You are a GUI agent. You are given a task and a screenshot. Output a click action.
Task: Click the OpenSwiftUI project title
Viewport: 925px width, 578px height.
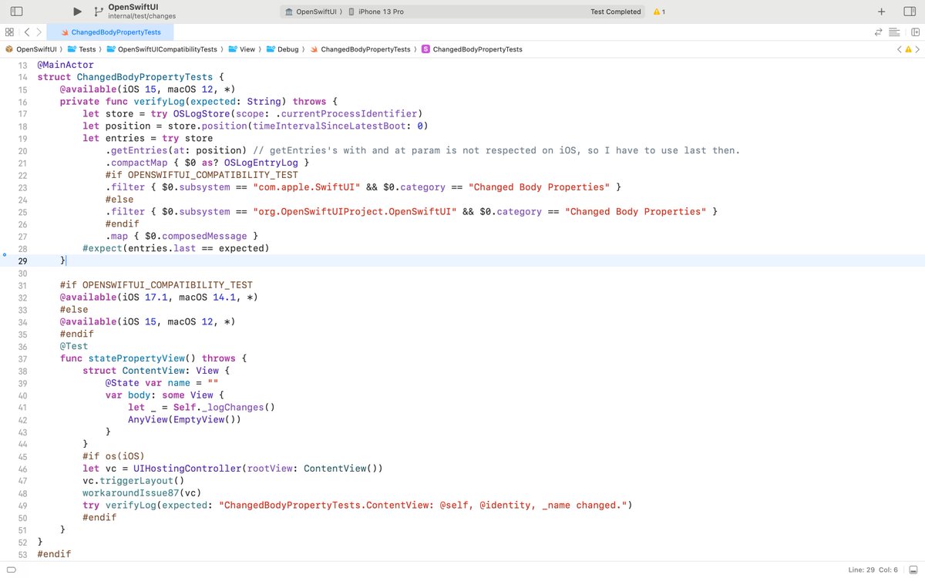click(x=133, y=7)
